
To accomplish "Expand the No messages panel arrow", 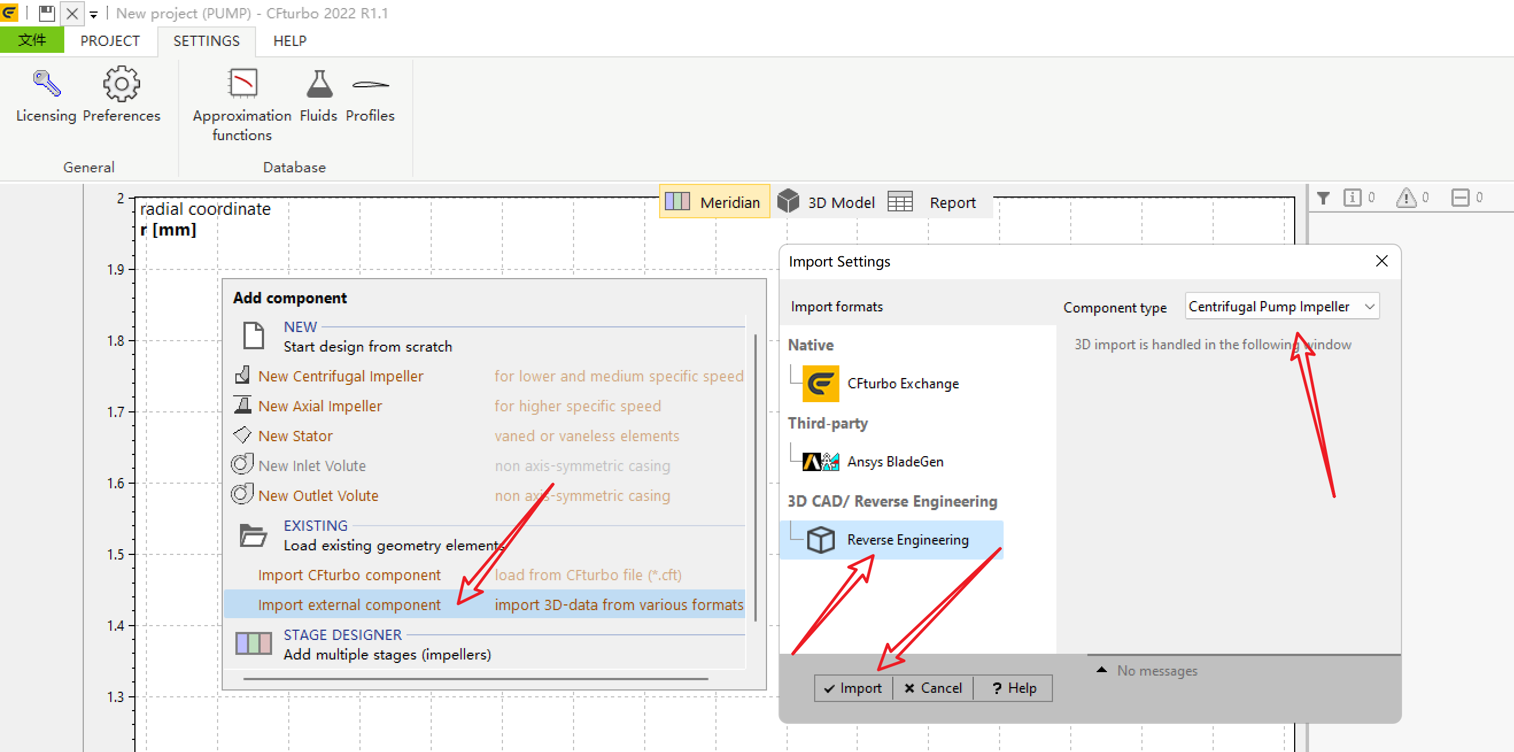I will (x=1102, y=670).
